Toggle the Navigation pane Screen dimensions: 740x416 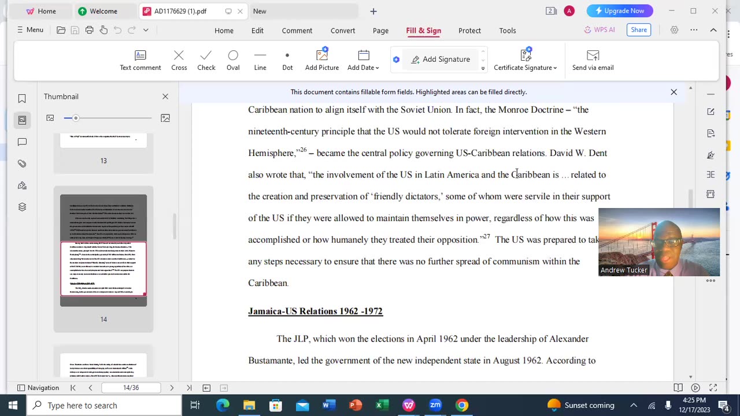(x=38, y=388)
